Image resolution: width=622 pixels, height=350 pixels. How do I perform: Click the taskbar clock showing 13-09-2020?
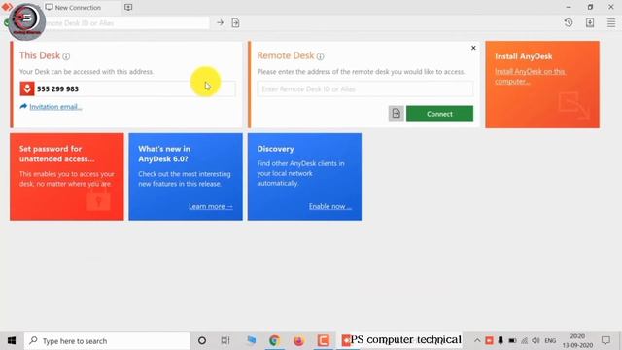577,340
